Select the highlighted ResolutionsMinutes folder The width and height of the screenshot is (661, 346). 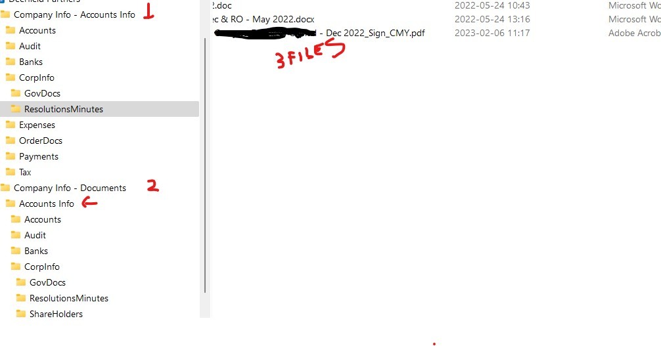click(99, 109)
